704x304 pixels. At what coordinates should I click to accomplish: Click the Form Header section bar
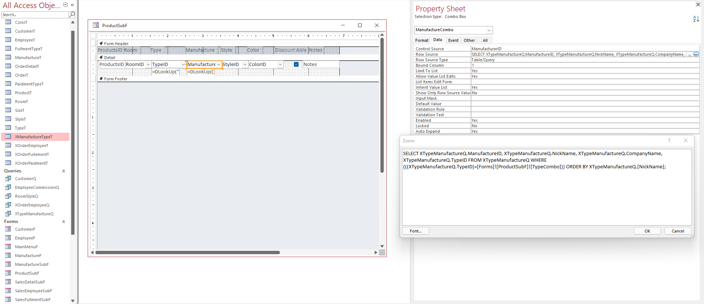click(x=235, y=43)
